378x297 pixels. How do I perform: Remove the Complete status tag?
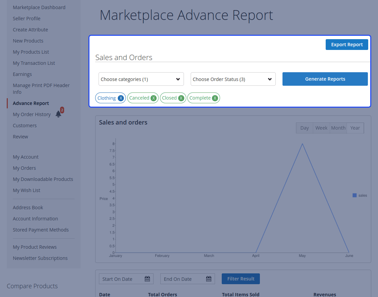tap(215, 98)
